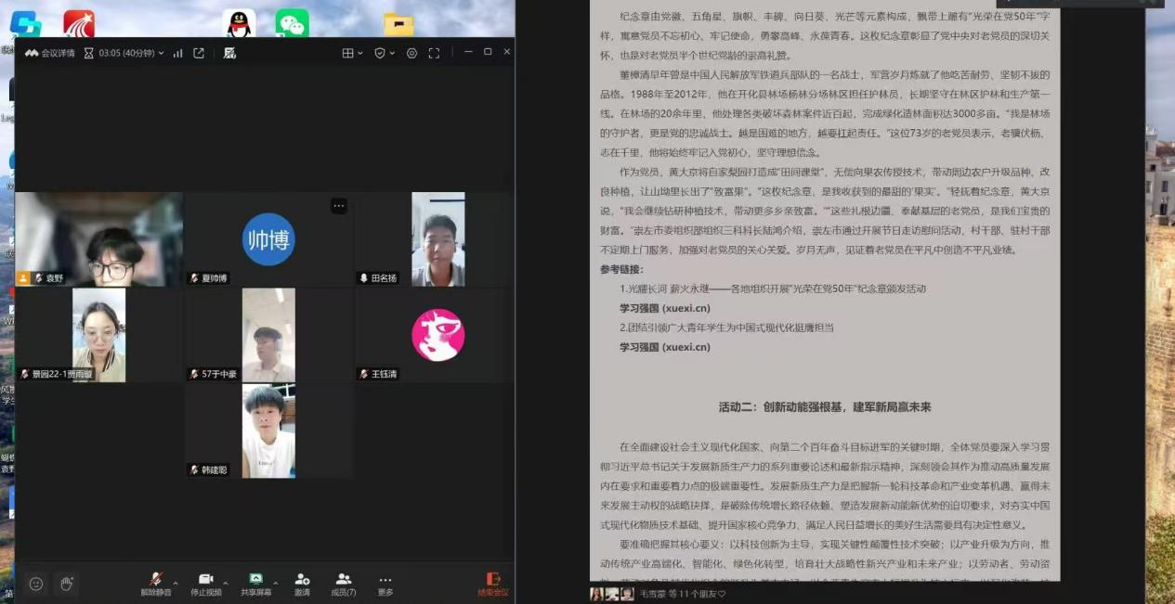Expand video options arrow beside camera
The image size is (1175, 604).
(x=226, y=584)
